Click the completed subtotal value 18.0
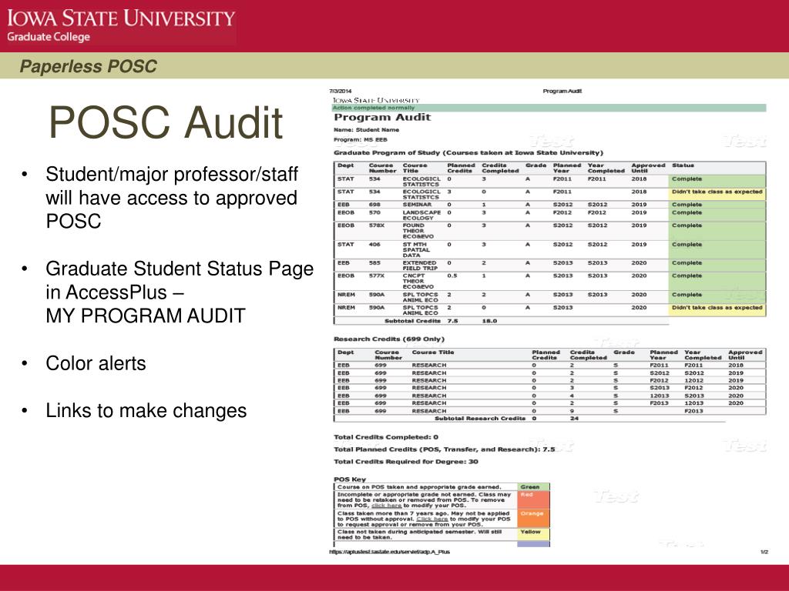This screenshot has height=591, width=789. pyautogui.click(x=489, y=321)
